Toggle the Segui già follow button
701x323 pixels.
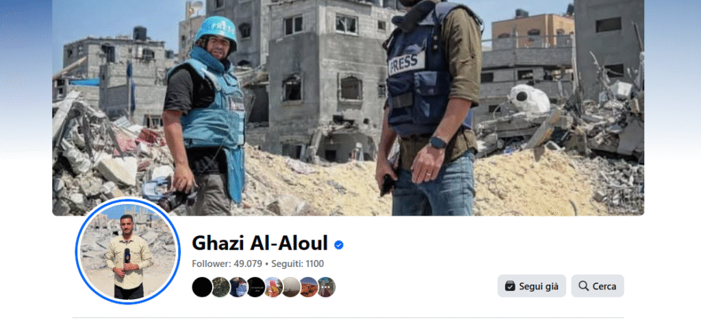click(531, 286)
